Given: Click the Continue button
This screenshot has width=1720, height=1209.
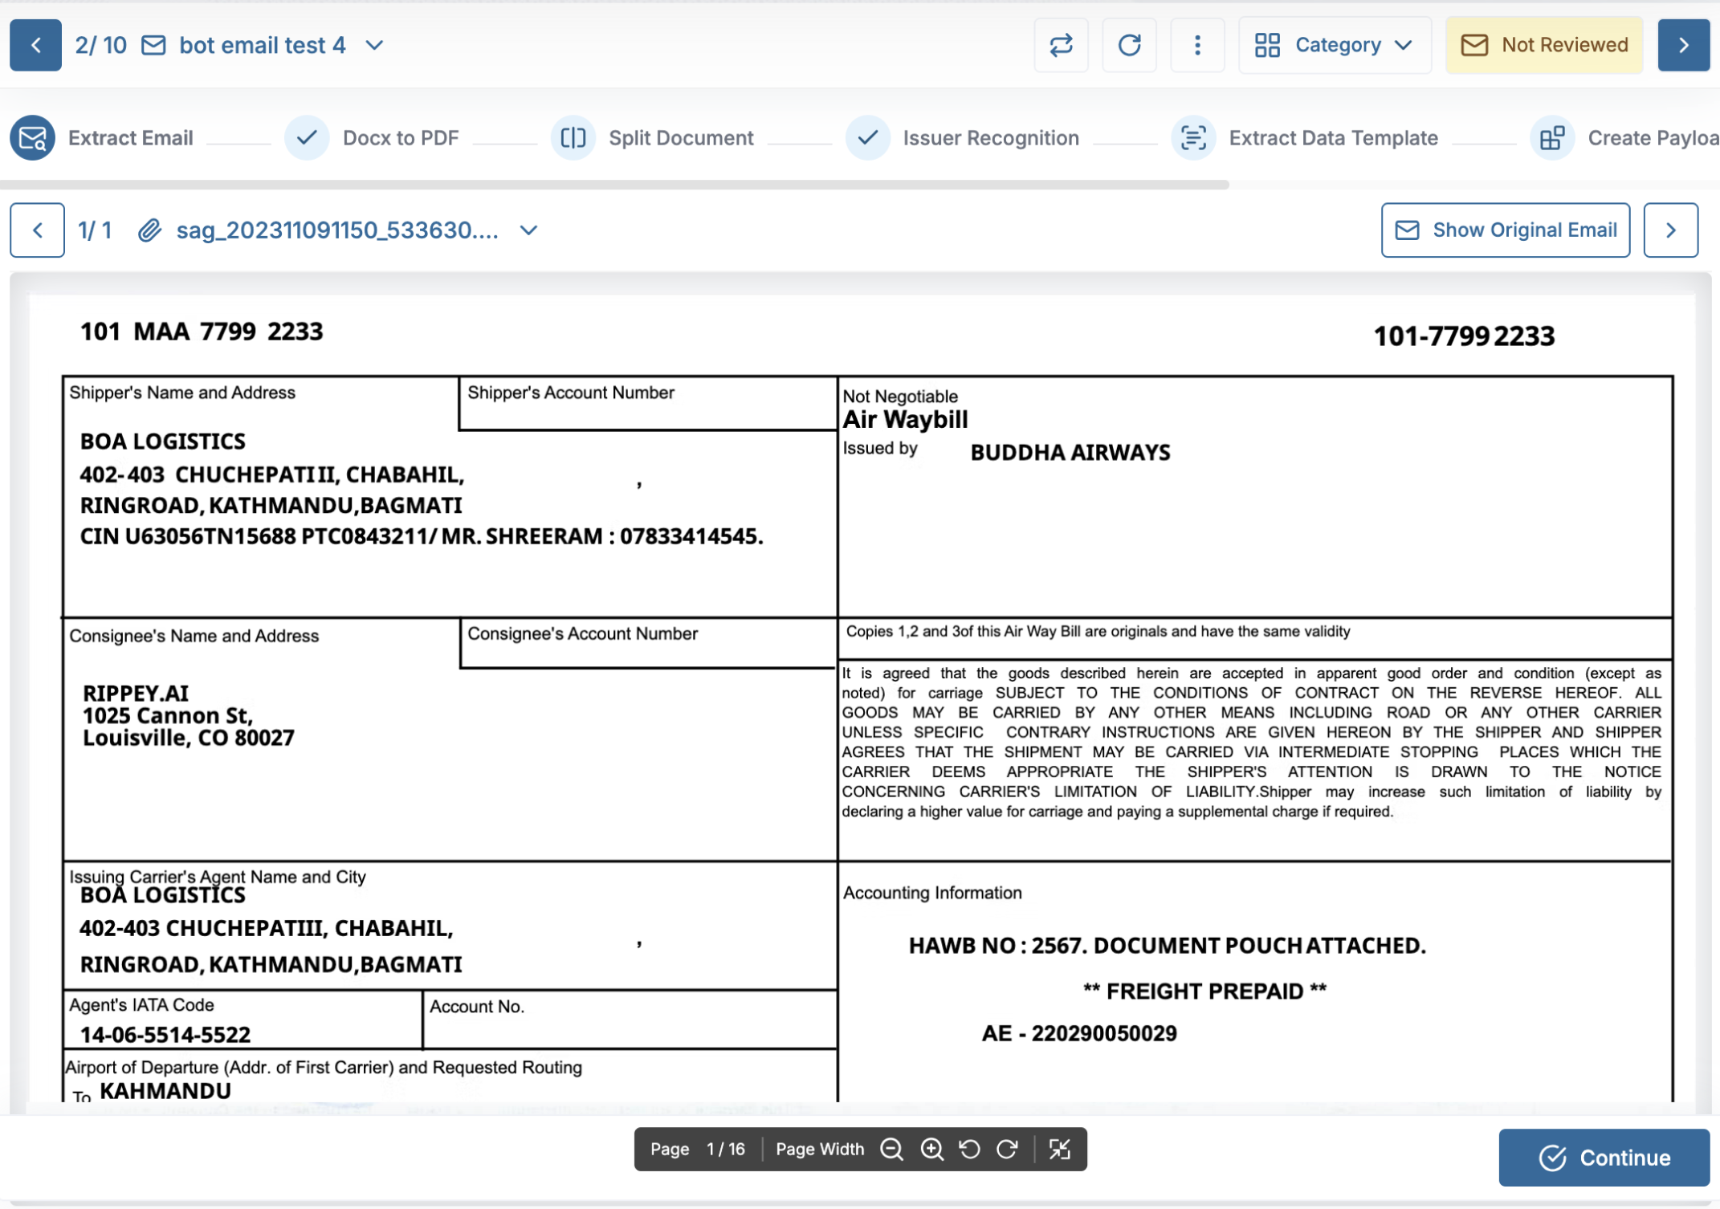Looking at the screenshot, I should pyautogui.click(x=1604, y=1157).
